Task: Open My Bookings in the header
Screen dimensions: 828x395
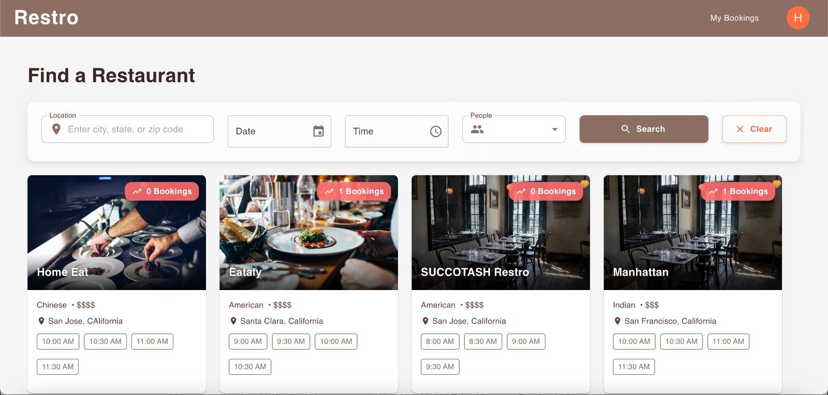Action: click(x=734, y=18)
